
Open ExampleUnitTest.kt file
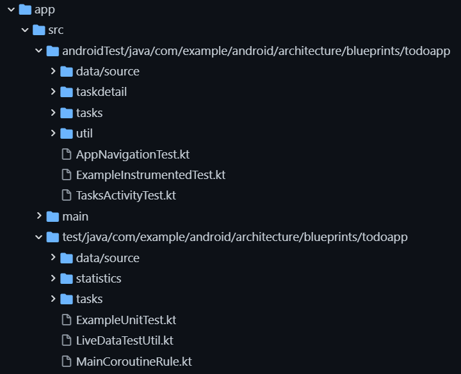[126, 320]
